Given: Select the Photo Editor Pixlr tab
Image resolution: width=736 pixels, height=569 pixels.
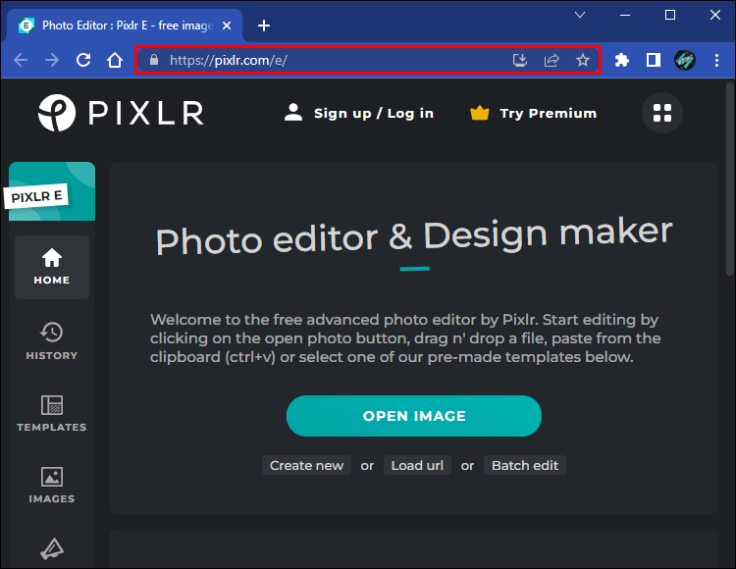Looking at the screenshot, I should tap(126, 26).
